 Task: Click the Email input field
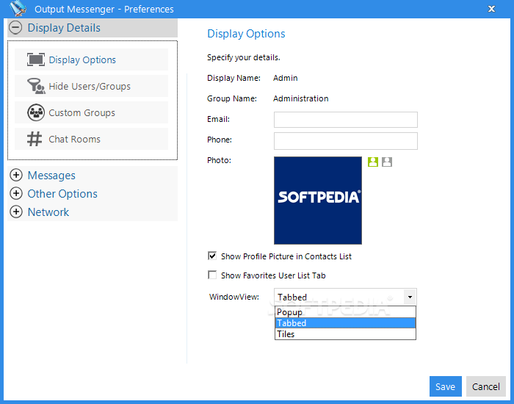(x=345, y=120)
